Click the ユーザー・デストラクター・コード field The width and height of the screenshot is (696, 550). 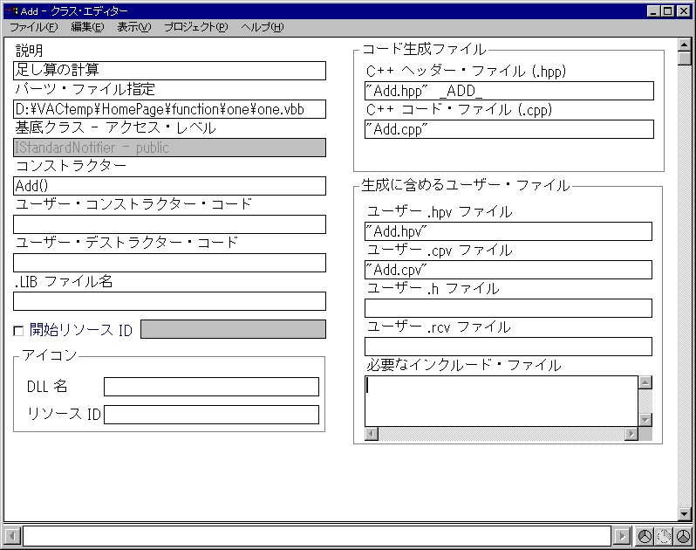(x=169, y=263)
